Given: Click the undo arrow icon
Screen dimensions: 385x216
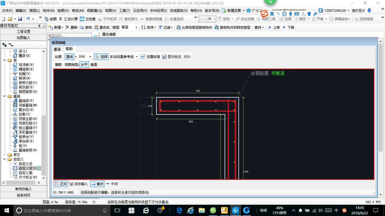Looking at the screenshot, I should (x=28, y=19).
